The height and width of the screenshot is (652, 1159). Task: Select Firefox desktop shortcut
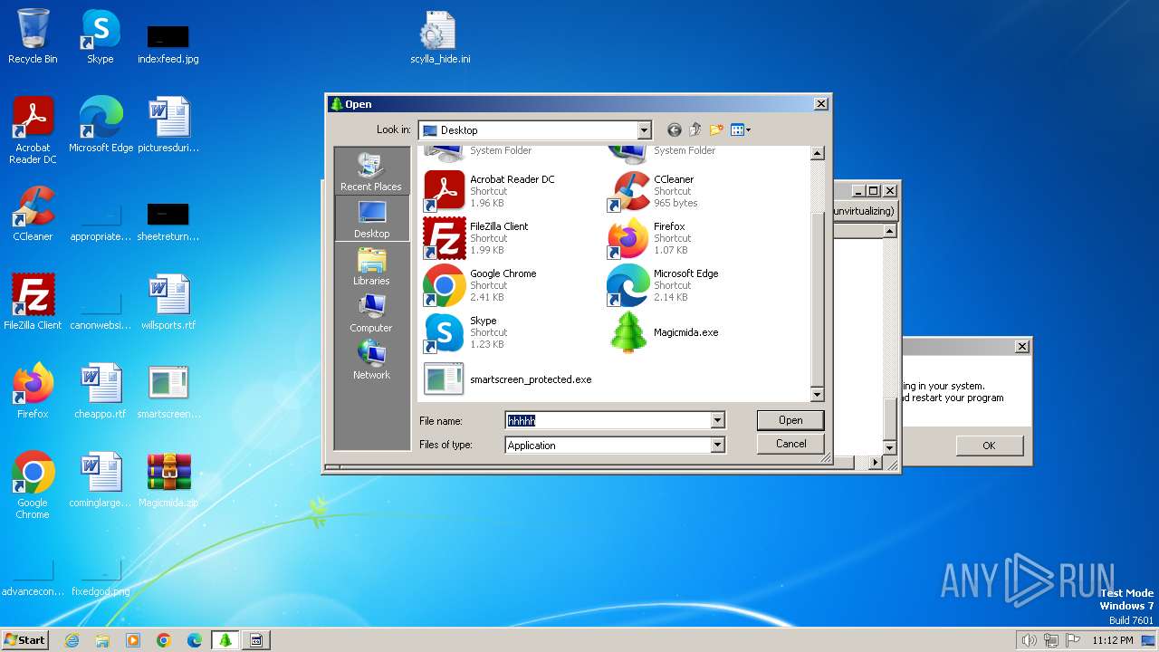point(33,391)
